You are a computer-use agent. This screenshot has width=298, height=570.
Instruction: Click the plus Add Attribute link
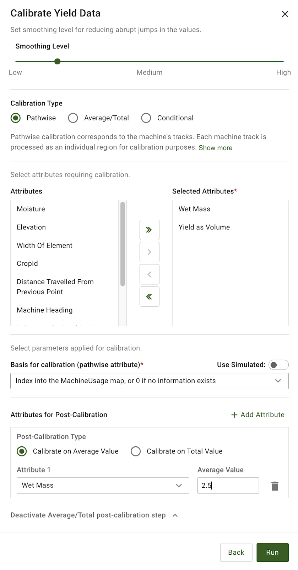(x=258, y=415)
